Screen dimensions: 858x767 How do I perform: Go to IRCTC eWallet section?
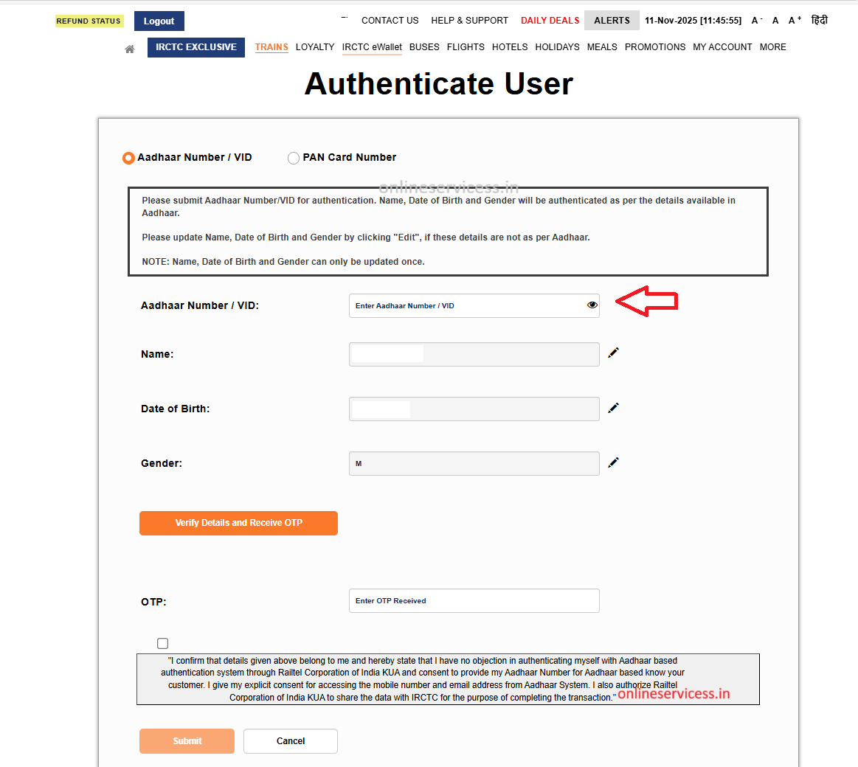[372, 47]
